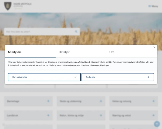Open the Barnehage category link
This screenshot has width=162, height=129.
[13, 101]
